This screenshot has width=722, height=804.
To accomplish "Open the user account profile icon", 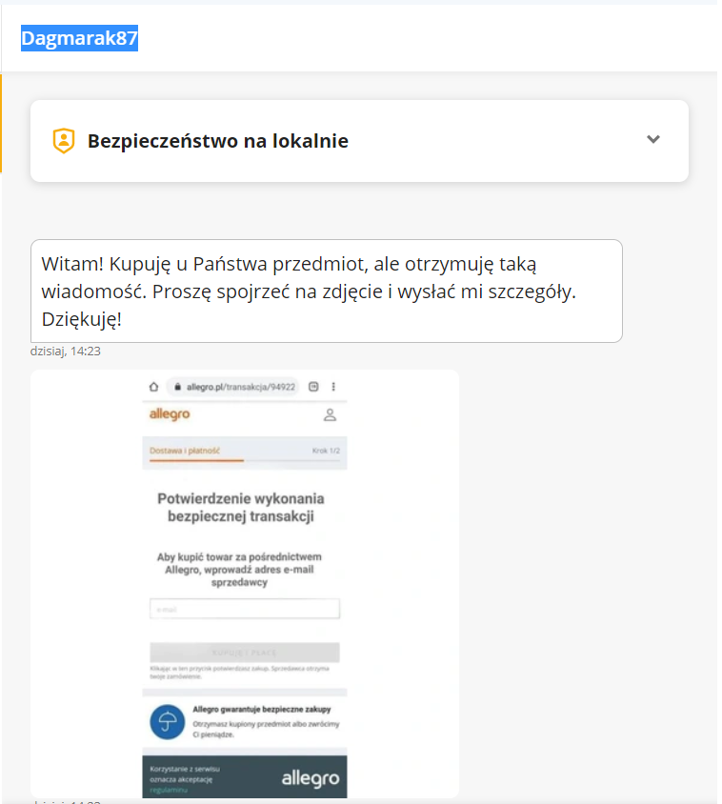I will 330,414.
